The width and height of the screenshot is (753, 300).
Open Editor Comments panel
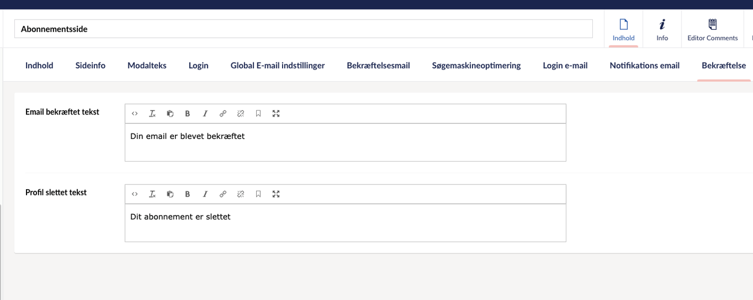[713, 30]
